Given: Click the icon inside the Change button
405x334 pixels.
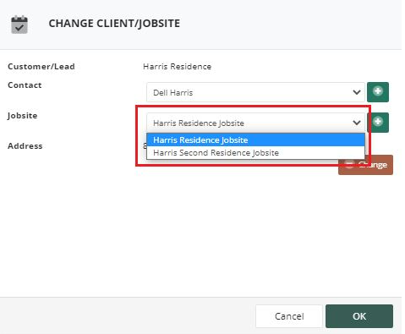Looking at the screenshot, I should point(350,165).
